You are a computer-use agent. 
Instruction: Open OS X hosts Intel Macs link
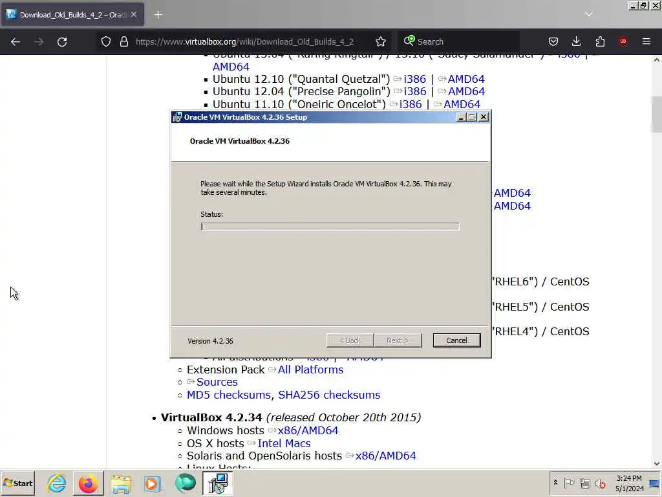[284, 443]
